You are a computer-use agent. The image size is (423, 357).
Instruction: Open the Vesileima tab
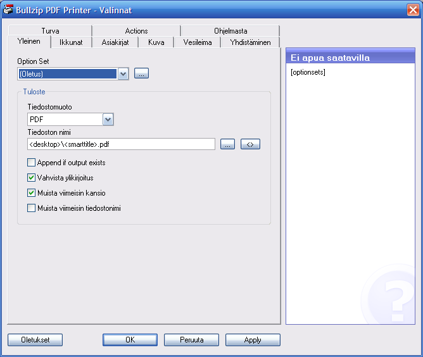[198, 42]
